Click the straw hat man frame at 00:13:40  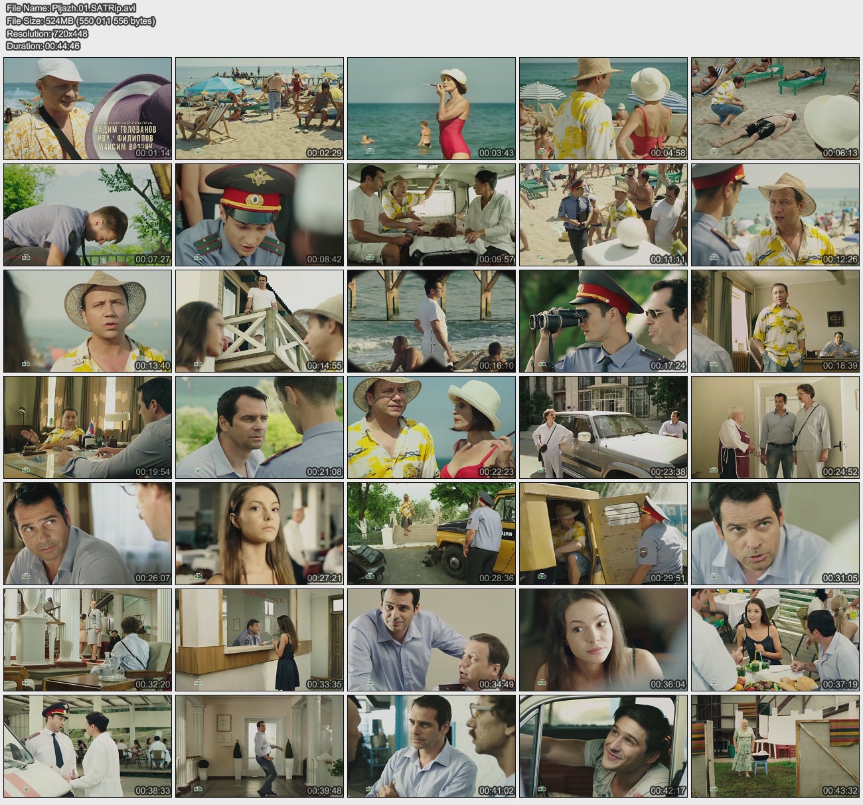[88, 321]
